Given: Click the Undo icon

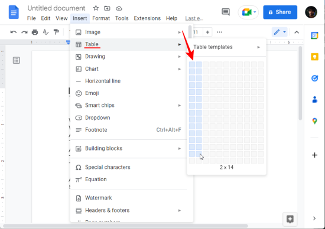Looking at the screenshot, I should point(14,32).
